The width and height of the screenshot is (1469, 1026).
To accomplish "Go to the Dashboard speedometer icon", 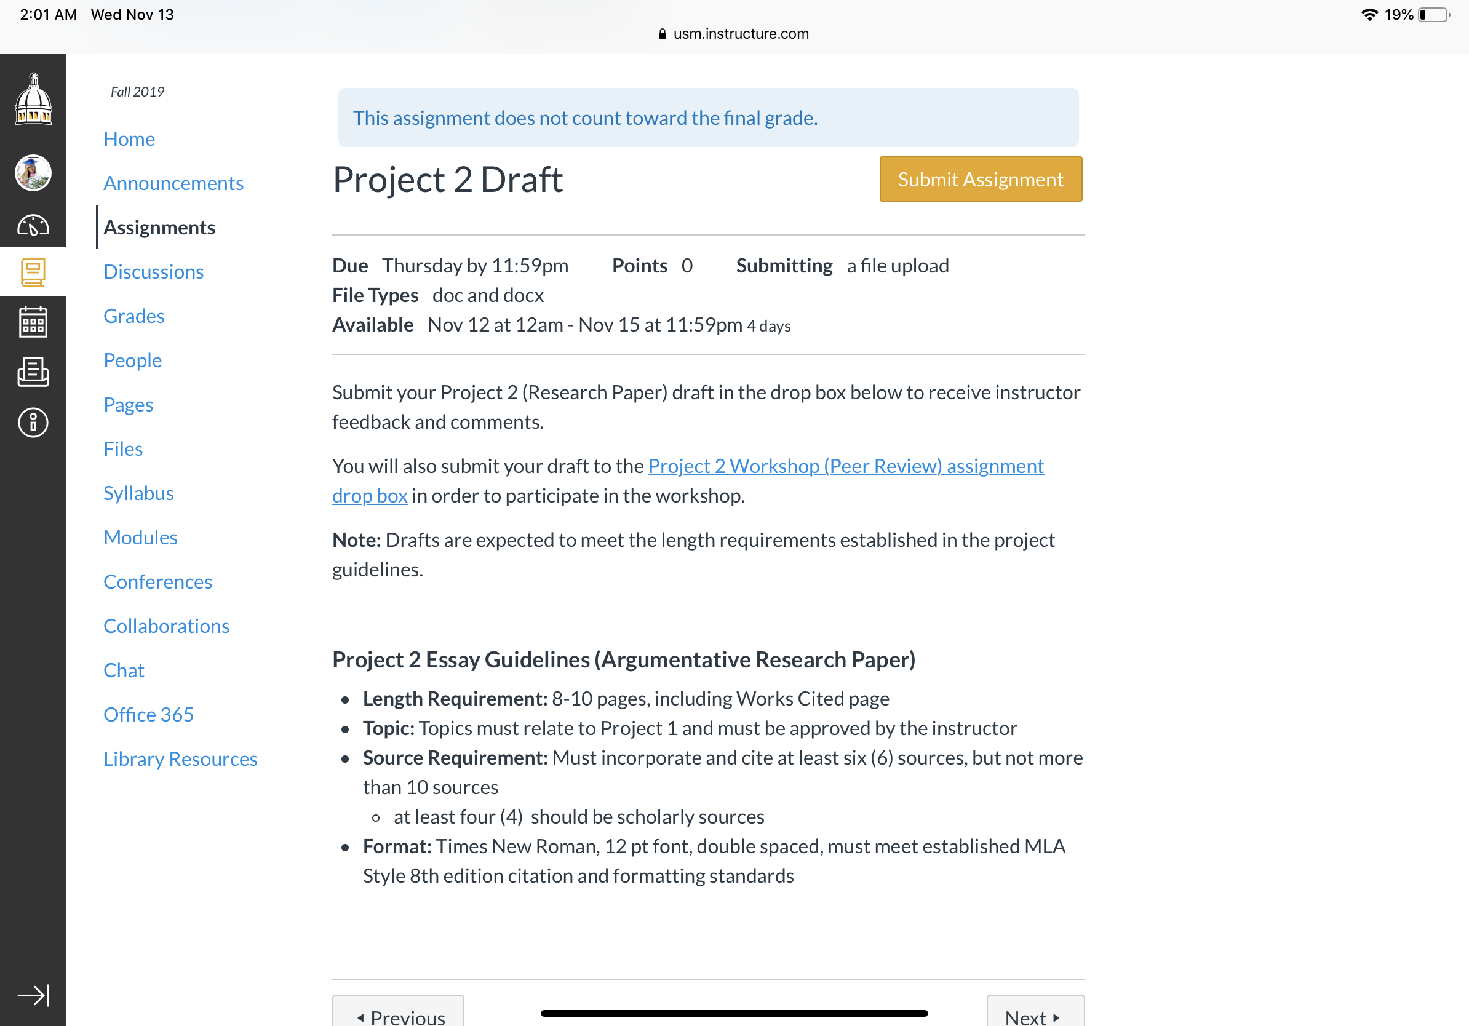I will click(x=33, y=225).
